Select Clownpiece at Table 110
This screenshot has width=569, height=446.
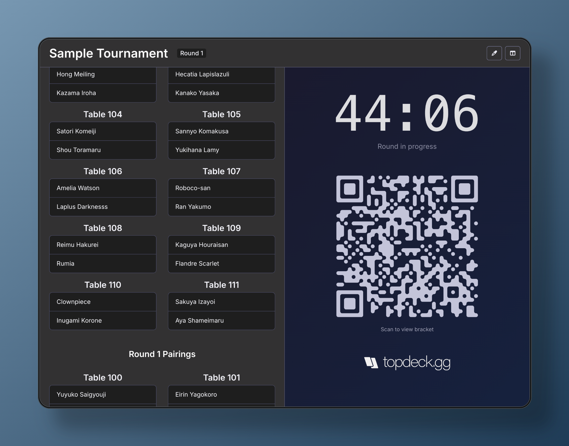(x=103, y=302)
